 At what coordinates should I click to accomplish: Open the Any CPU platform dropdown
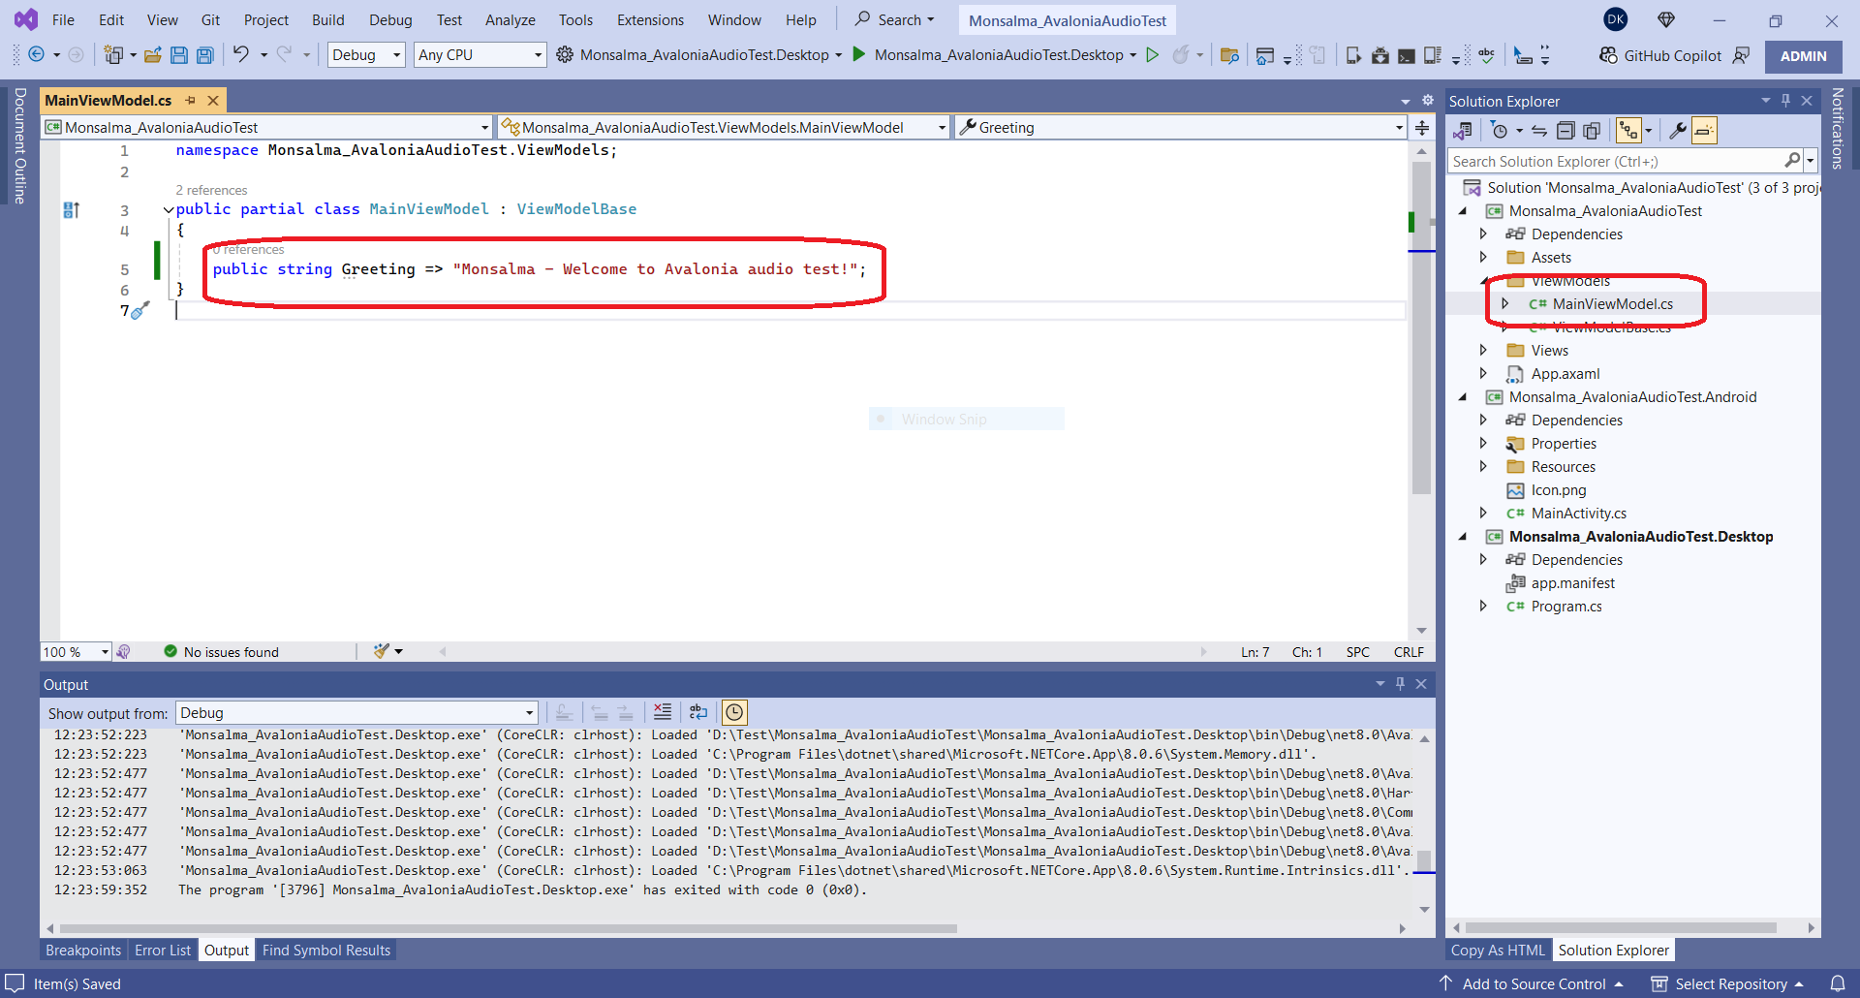480,55
